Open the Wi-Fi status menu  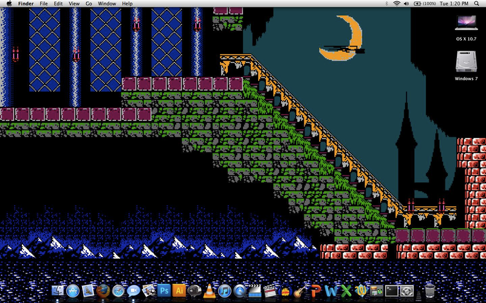[x=397, y=4]
